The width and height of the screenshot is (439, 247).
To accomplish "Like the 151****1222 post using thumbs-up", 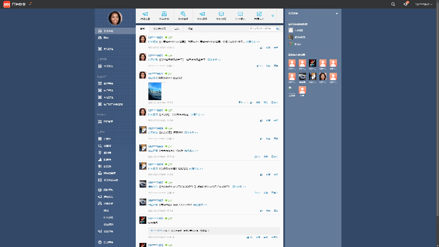I will click(x=248, y=237).
